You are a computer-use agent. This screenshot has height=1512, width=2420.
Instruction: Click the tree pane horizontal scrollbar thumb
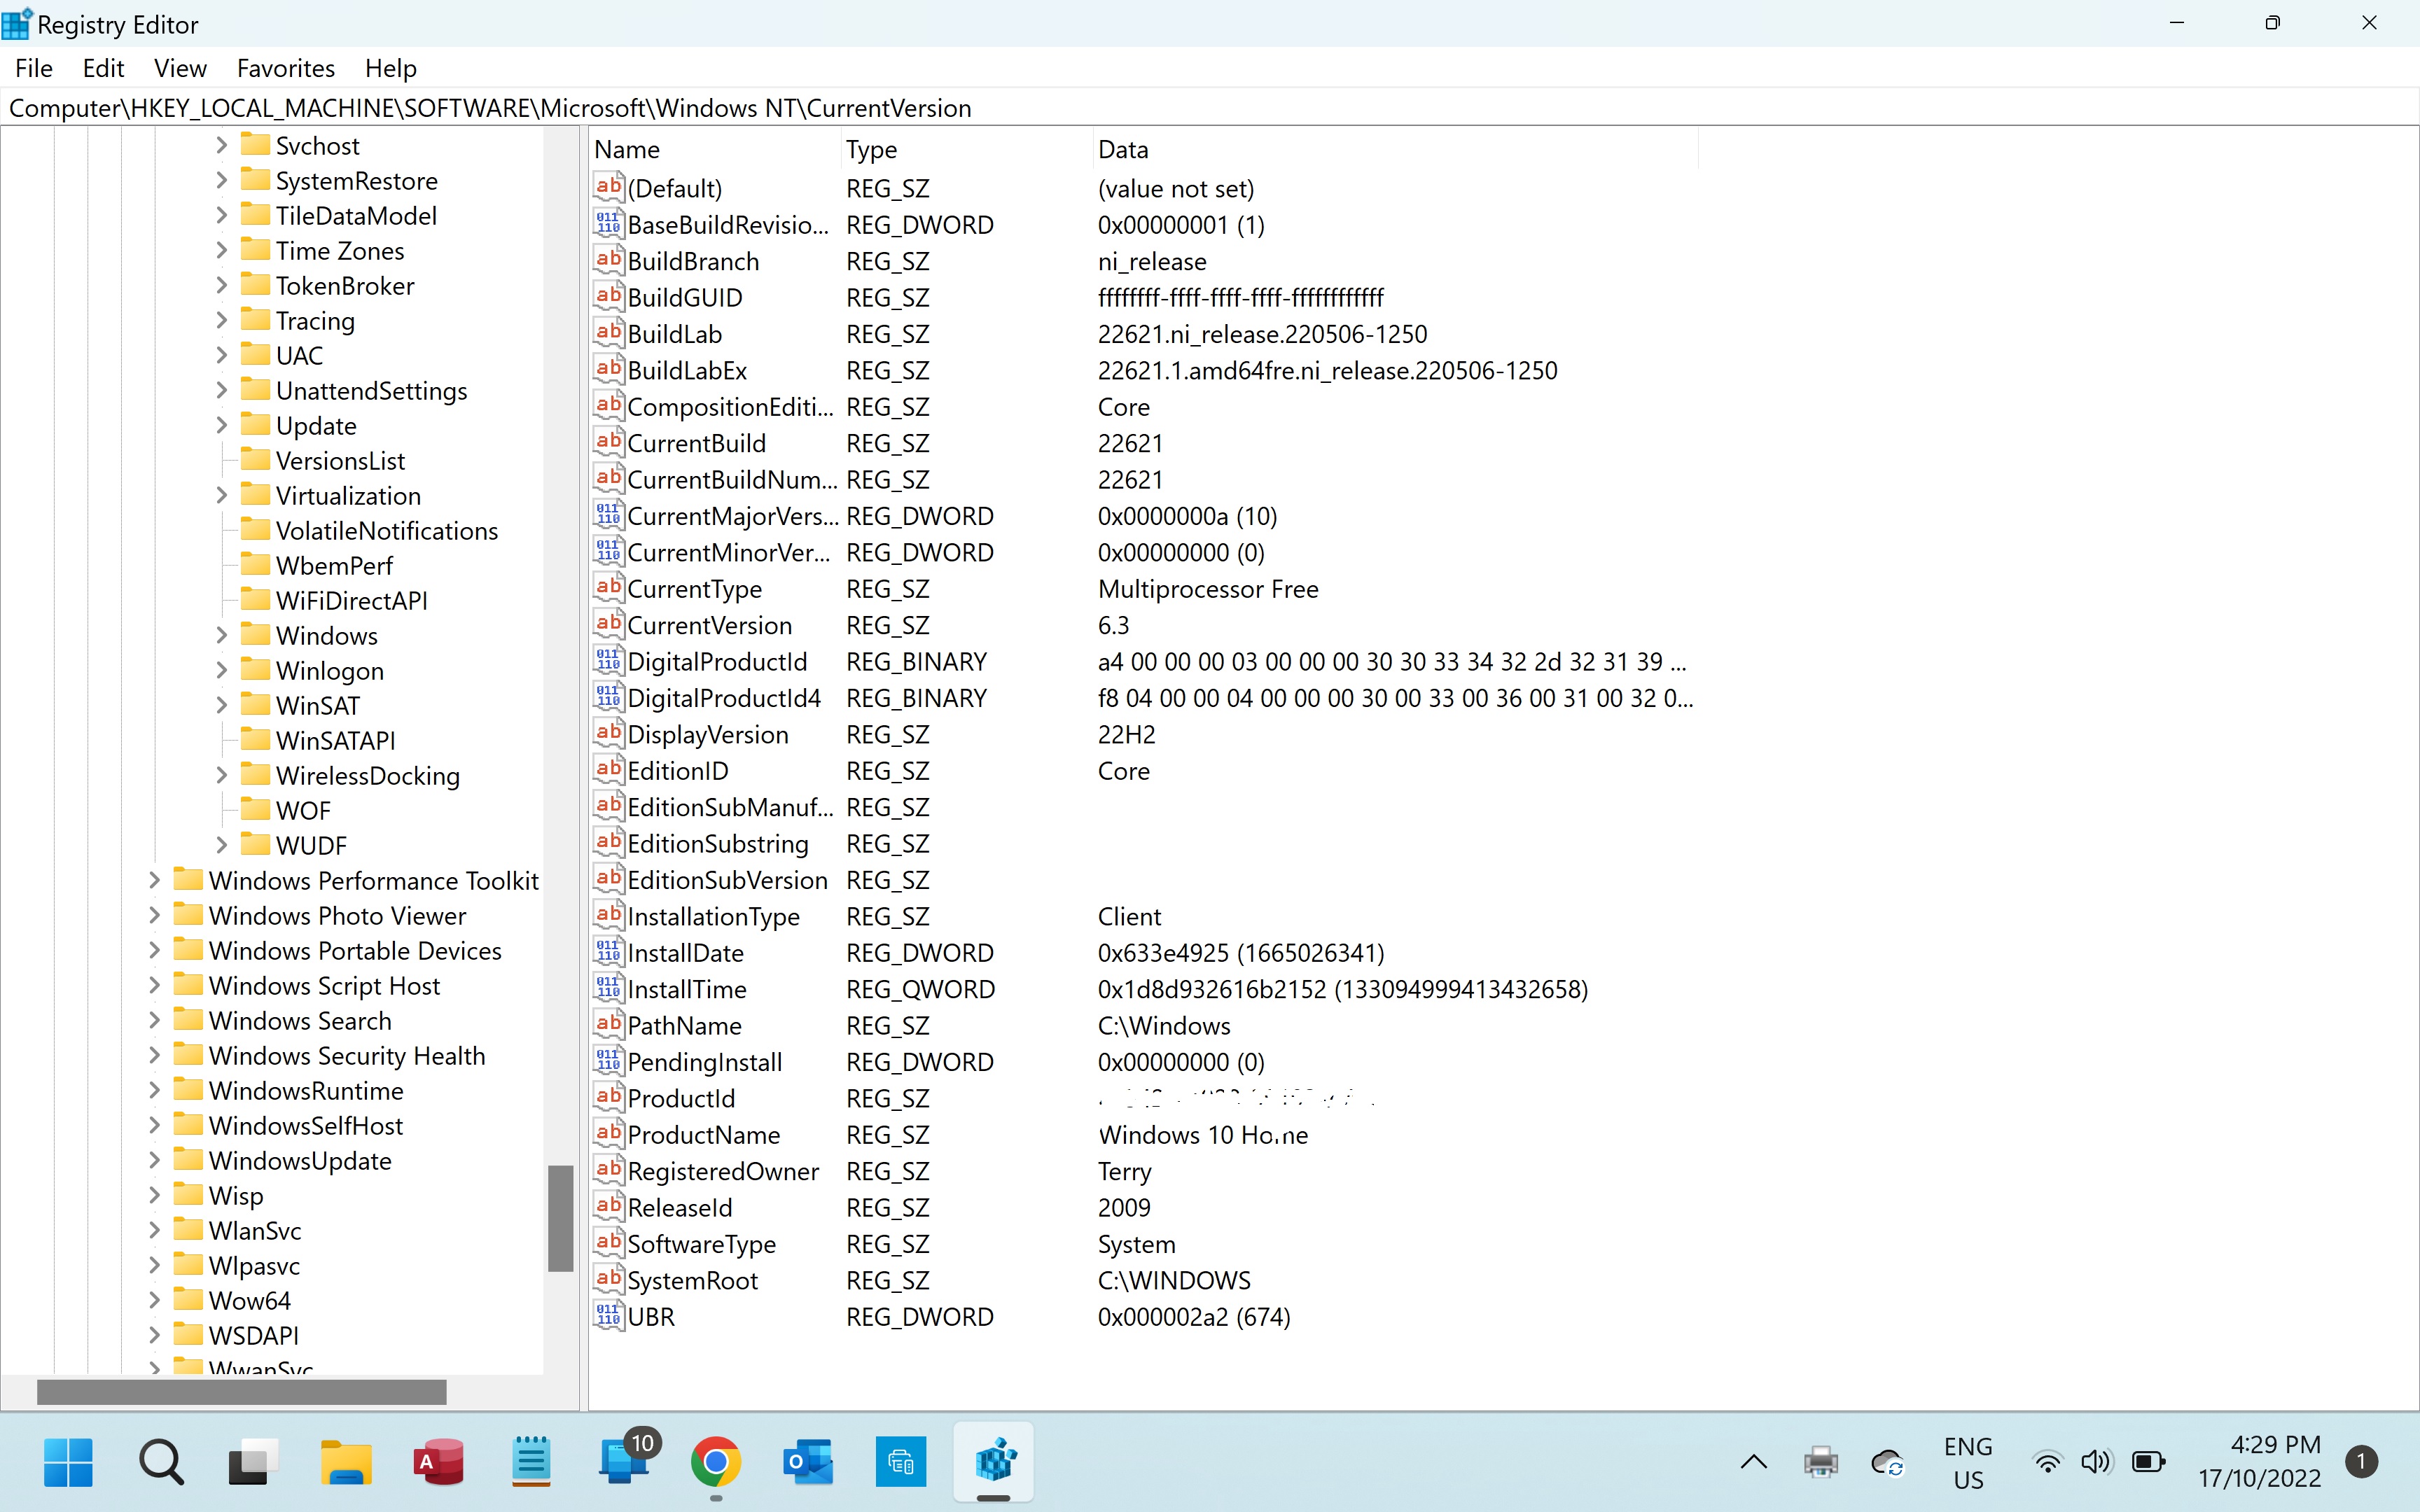tap(241, 1391)
